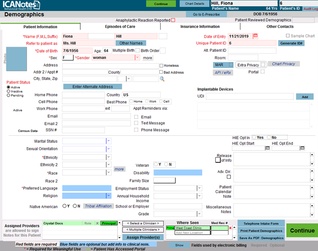Open the HIE Opt End calendar icon

302,148
